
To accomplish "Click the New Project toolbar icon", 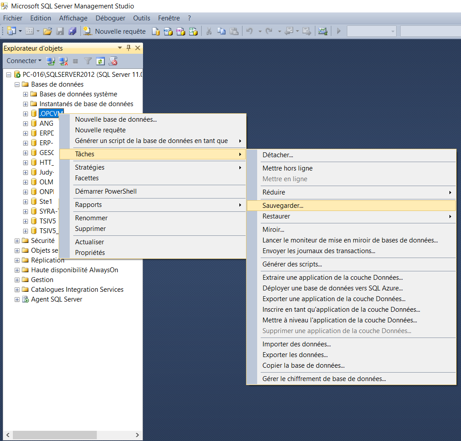I will (12, 31).
